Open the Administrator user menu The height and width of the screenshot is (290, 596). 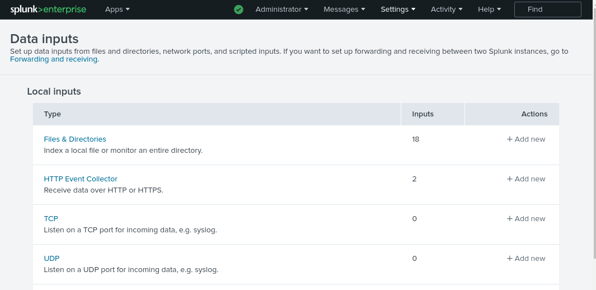(281, 10)
